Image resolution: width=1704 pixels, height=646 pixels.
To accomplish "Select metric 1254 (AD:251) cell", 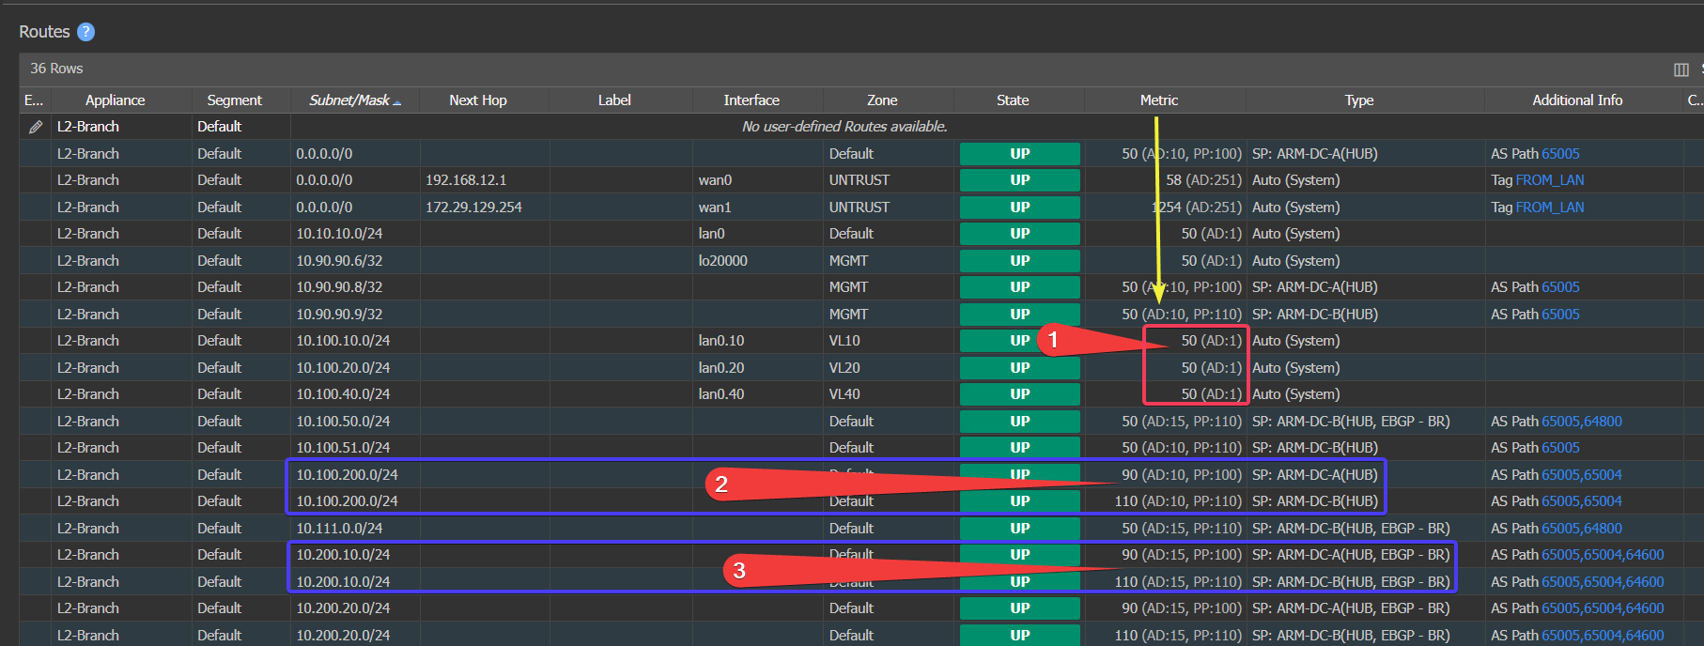I will [x=1166, y=208].
